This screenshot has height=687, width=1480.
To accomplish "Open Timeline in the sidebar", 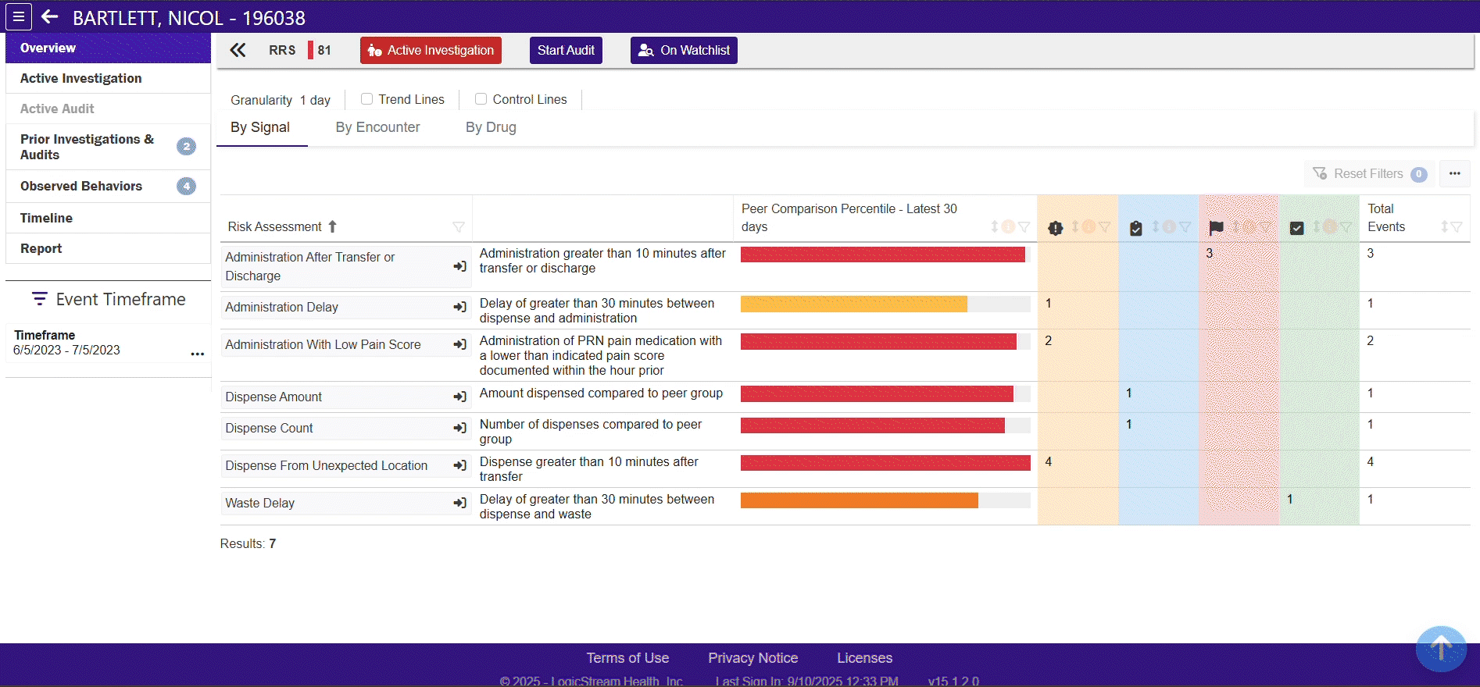I will (x=46, y=218).
